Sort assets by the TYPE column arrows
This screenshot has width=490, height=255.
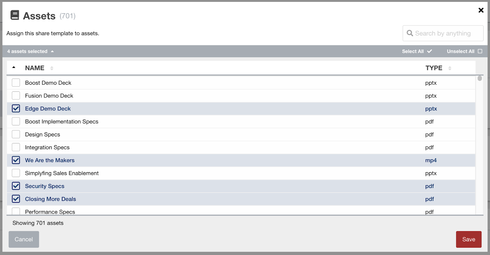click(450, 68)
